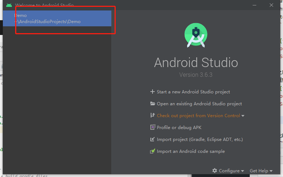Viewport: 283px width, 177px height.
Task: Expand the Version Control checkout dropdown arrow
Action: point(243,116)
